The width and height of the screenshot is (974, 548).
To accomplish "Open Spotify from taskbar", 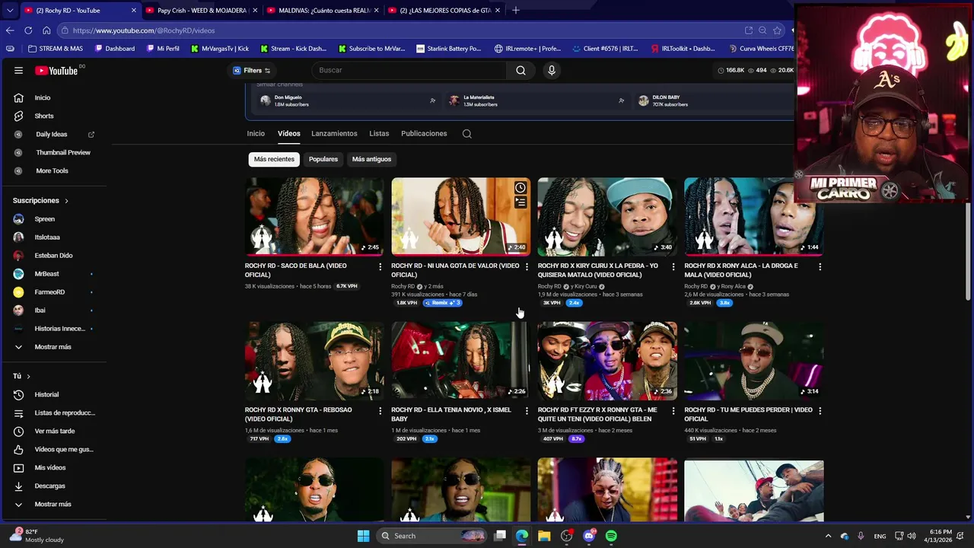I will pos(611,536).
